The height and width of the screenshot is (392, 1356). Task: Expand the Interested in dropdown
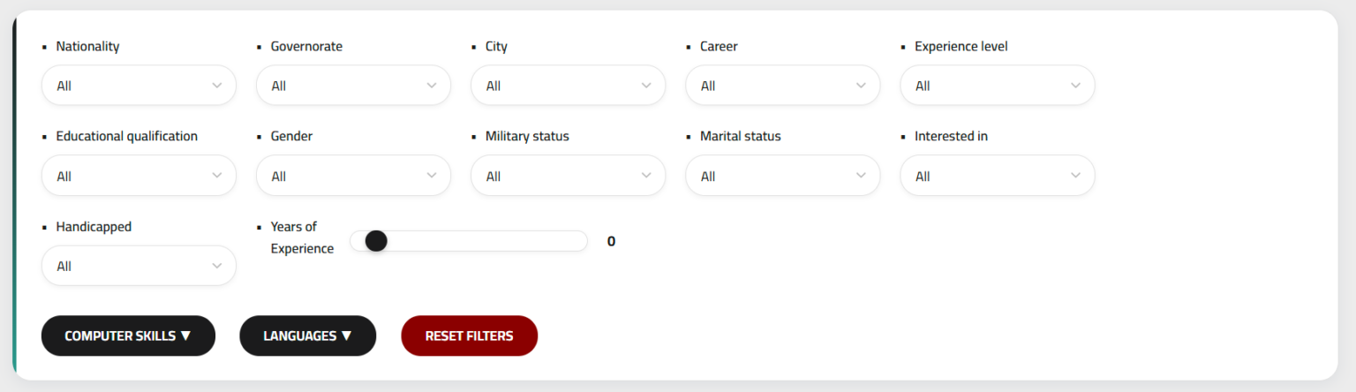997,176
